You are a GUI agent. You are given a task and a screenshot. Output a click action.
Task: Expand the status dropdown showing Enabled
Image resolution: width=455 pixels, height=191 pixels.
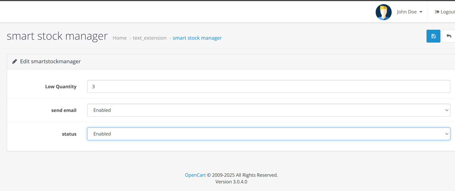[x=268, y=134]
